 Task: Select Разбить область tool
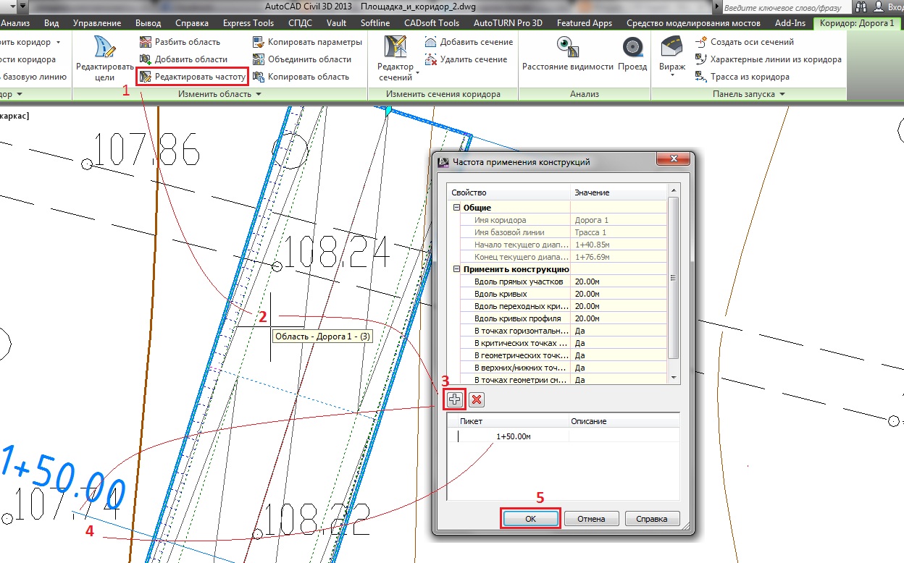click(x=180, y=42)
